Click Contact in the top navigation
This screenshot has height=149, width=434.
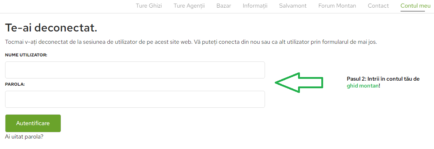coord(378,6)
